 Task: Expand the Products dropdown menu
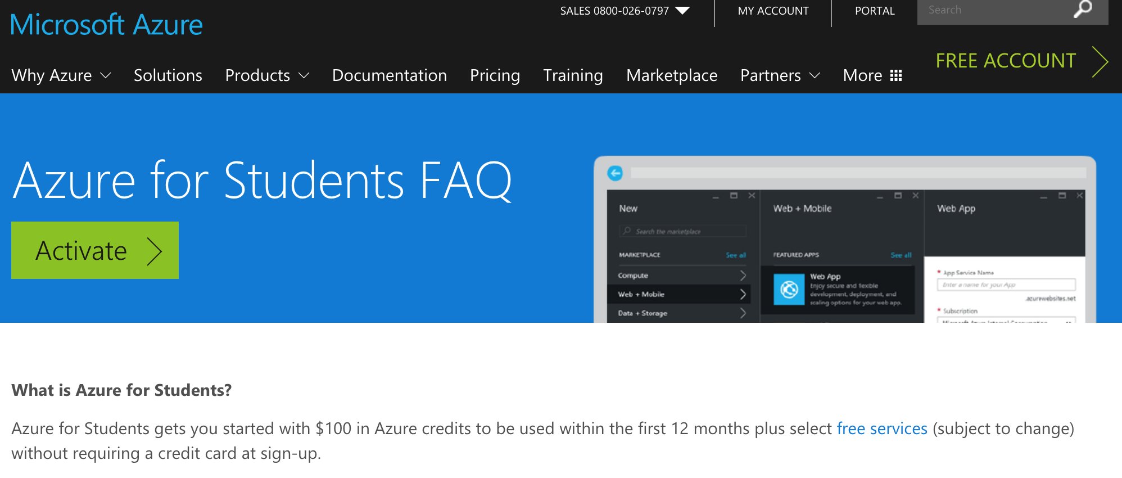pos(268,75)
